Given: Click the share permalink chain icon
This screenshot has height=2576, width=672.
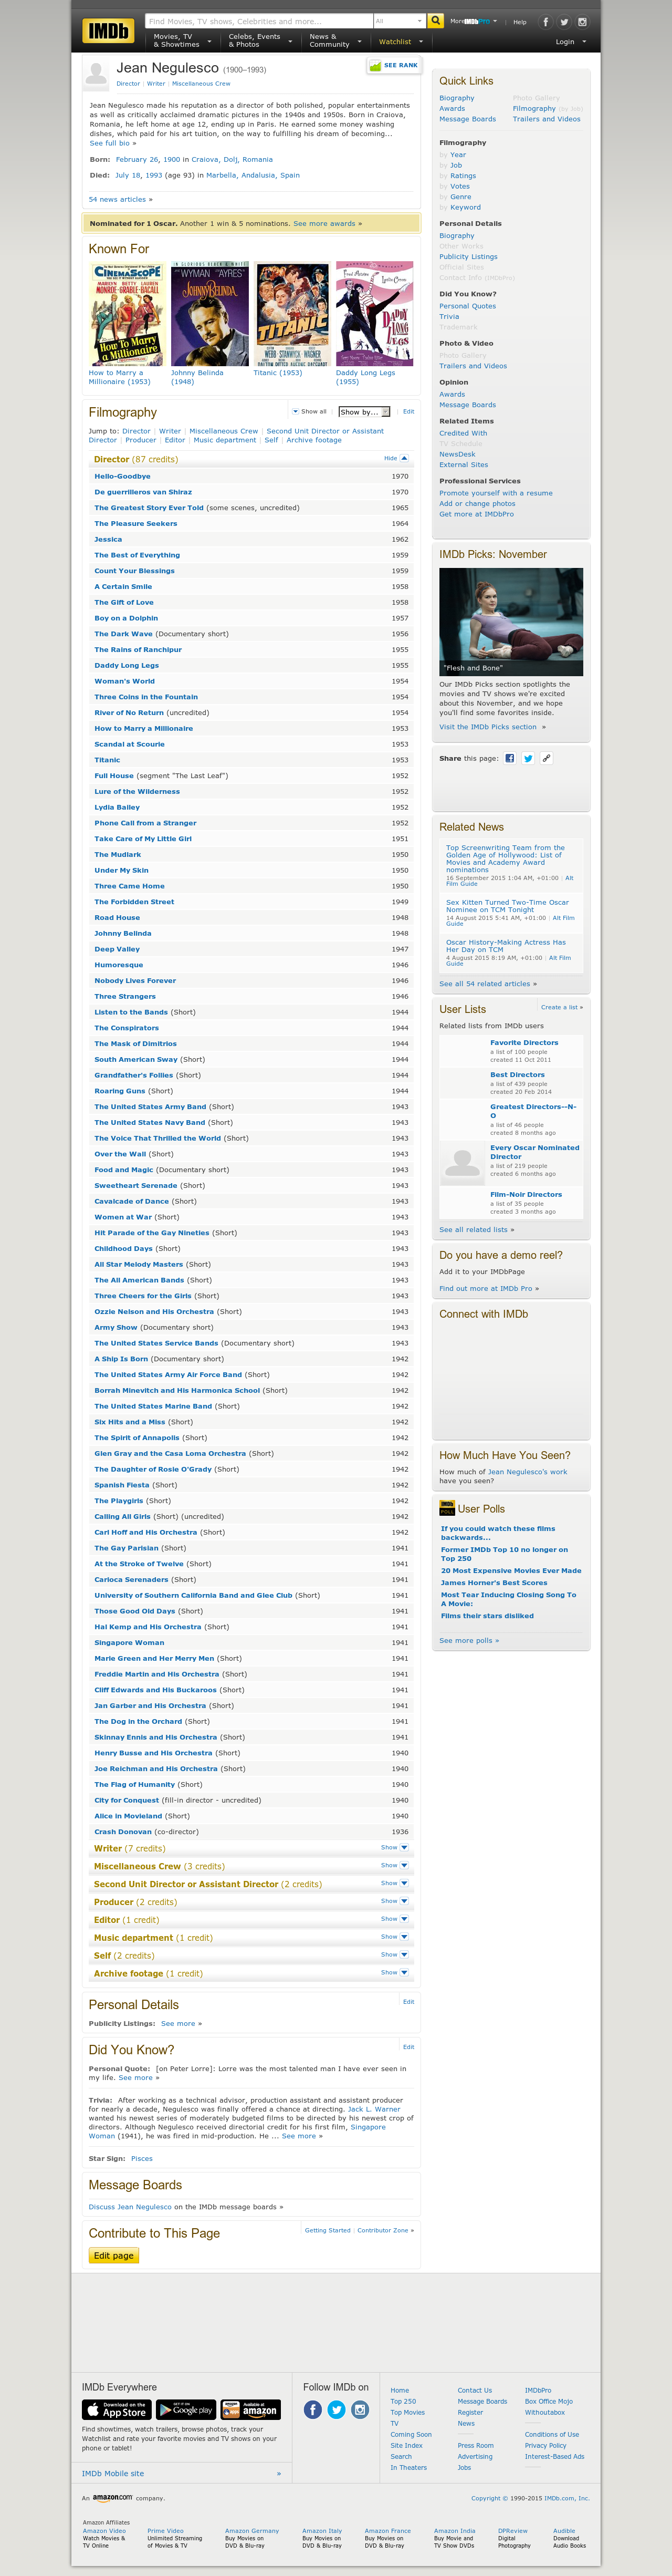Looking at the screenshot, I should tap(546, 758).
